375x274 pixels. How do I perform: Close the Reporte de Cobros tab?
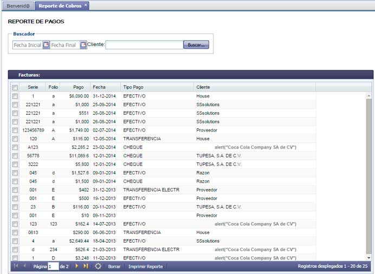(x=86, y=5)
